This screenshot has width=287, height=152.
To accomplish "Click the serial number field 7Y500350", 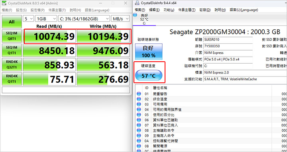I will (228, 46).
